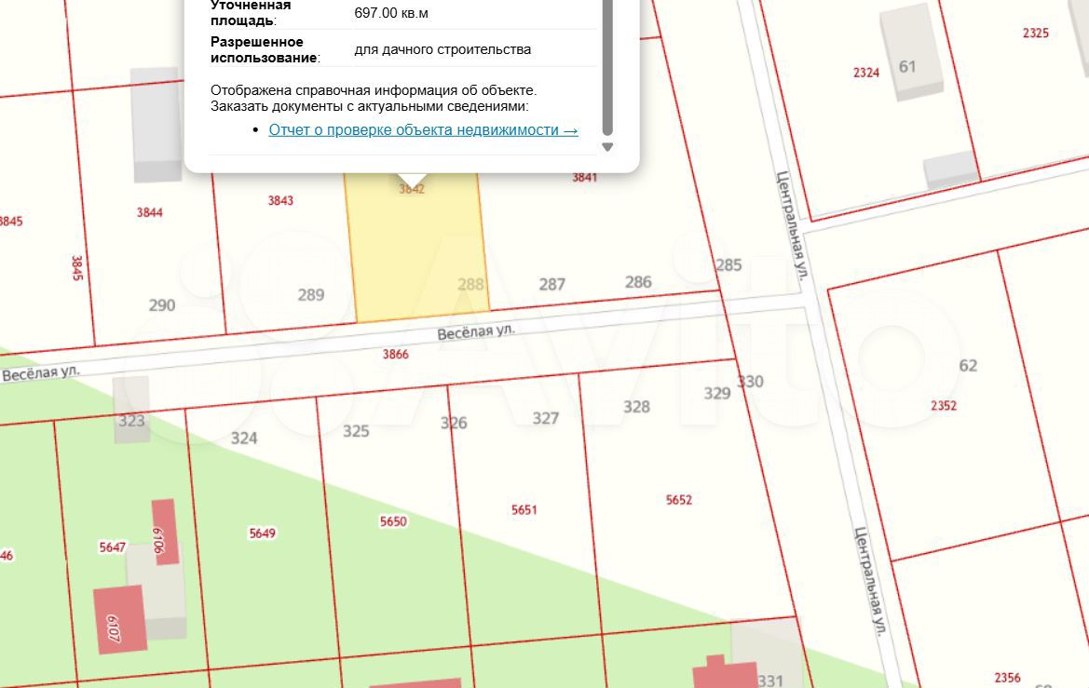Select parcel 5649 on the map
1089x688 pixels.
[x=262, y=533]
